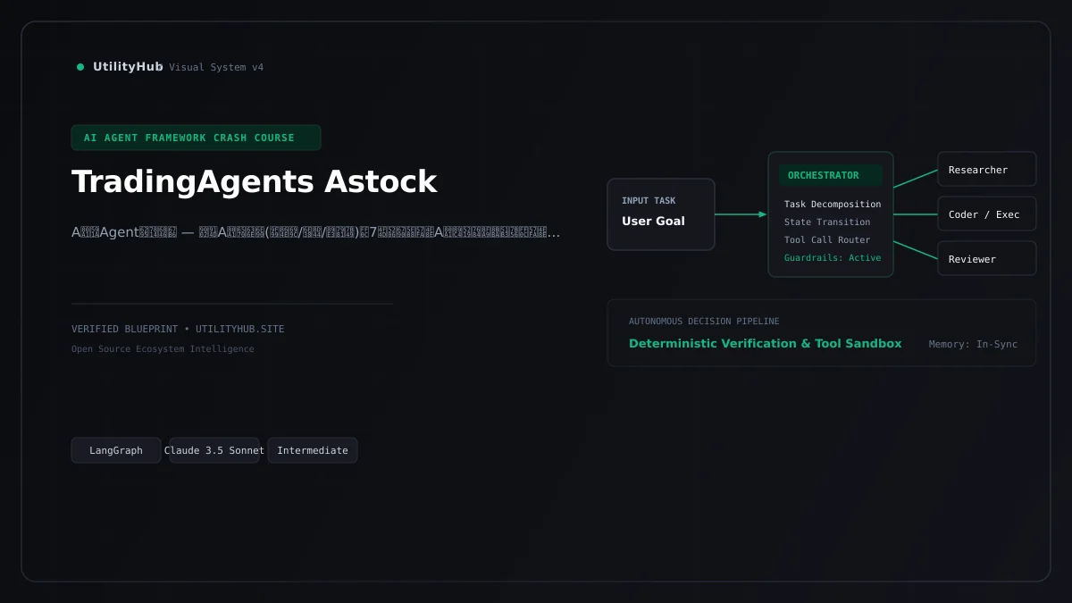Click the 'Guardrails: Active' status
1072x603 pixels.
click(x=833, y=258)
